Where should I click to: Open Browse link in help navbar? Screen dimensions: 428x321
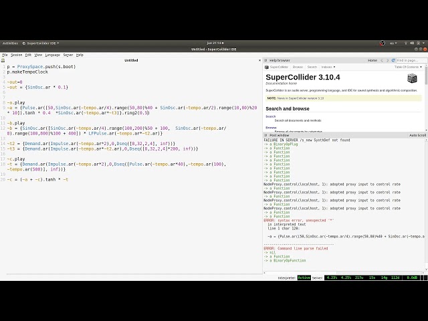click(298, 67)
